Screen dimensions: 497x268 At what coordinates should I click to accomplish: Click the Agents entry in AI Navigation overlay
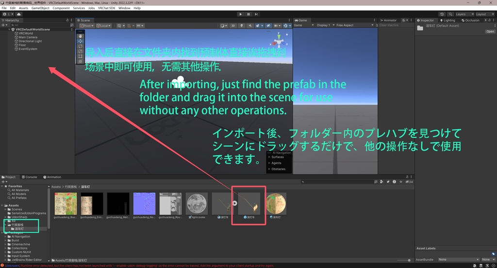point(276,163)
